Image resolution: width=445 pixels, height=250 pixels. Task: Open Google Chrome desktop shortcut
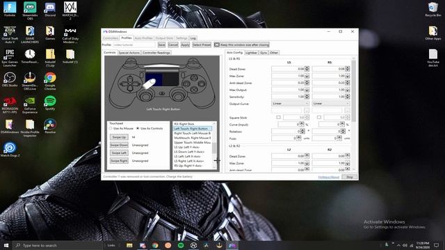(50, 81)
